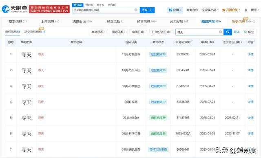
Task: Sort by 注册公告日期 column header
Action: point(232,42)
